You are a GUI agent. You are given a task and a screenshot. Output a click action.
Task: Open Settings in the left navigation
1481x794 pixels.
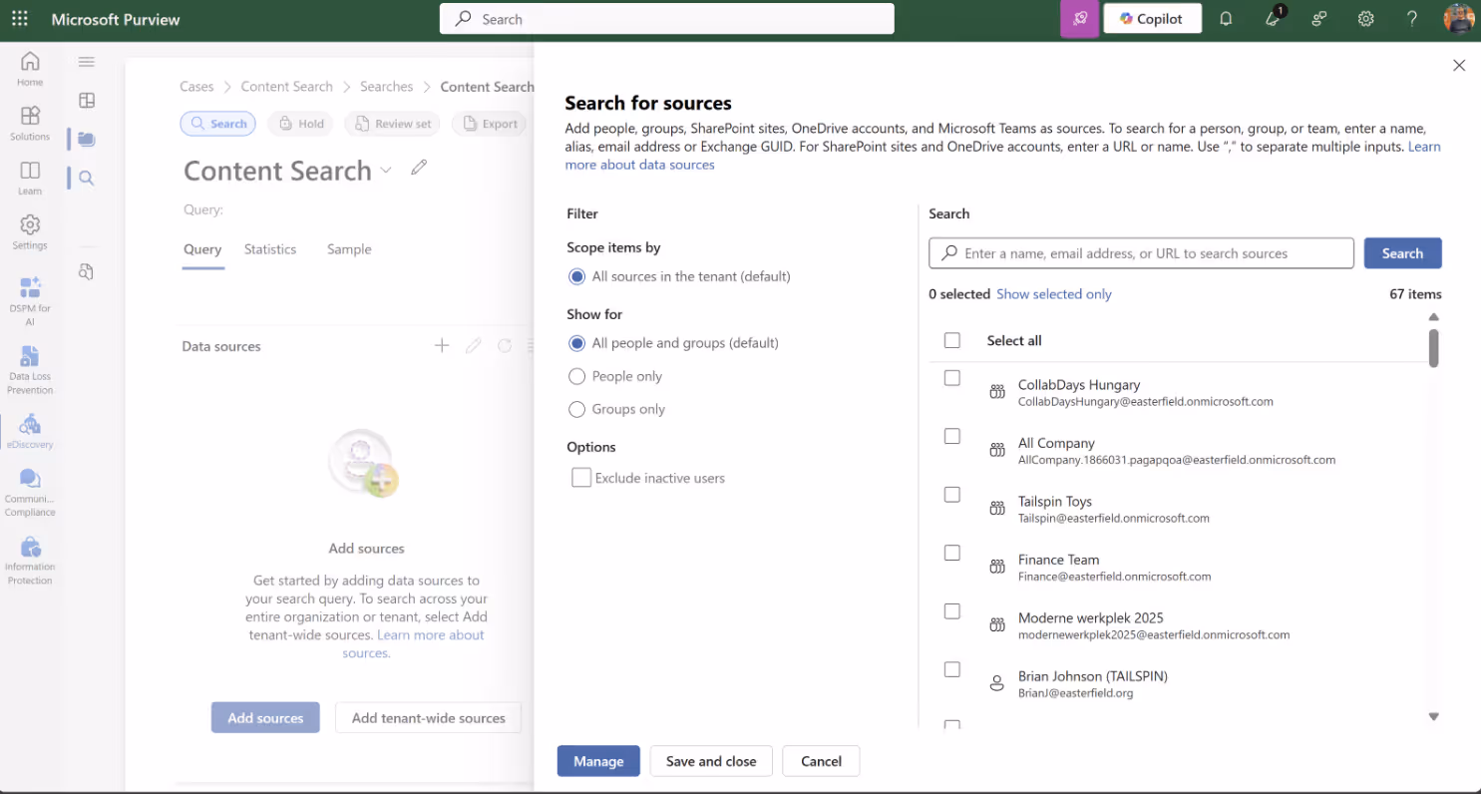coord(30,232)
